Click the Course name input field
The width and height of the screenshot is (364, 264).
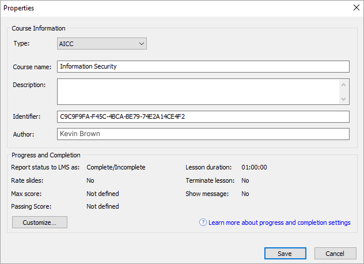(203, 66)
